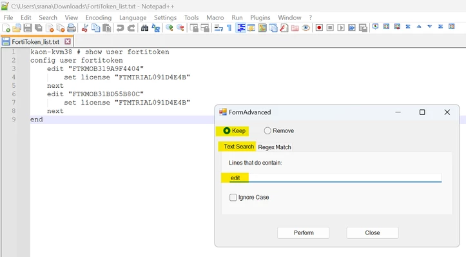Toggle the Indent guide icon
Screen dimensions: 466x257
pyautogui.click(x=240, y=28)
